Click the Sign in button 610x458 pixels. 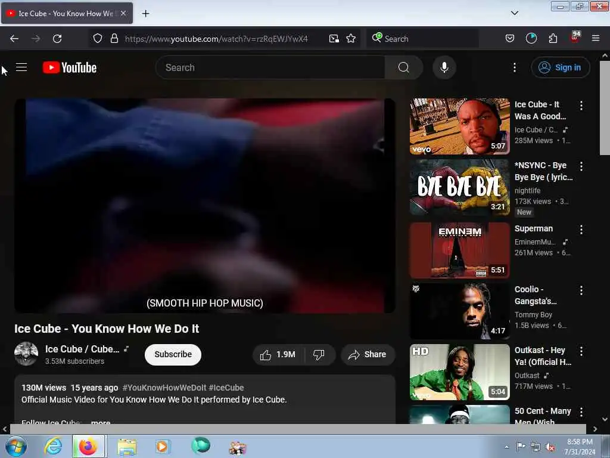[x=560, y=67]
